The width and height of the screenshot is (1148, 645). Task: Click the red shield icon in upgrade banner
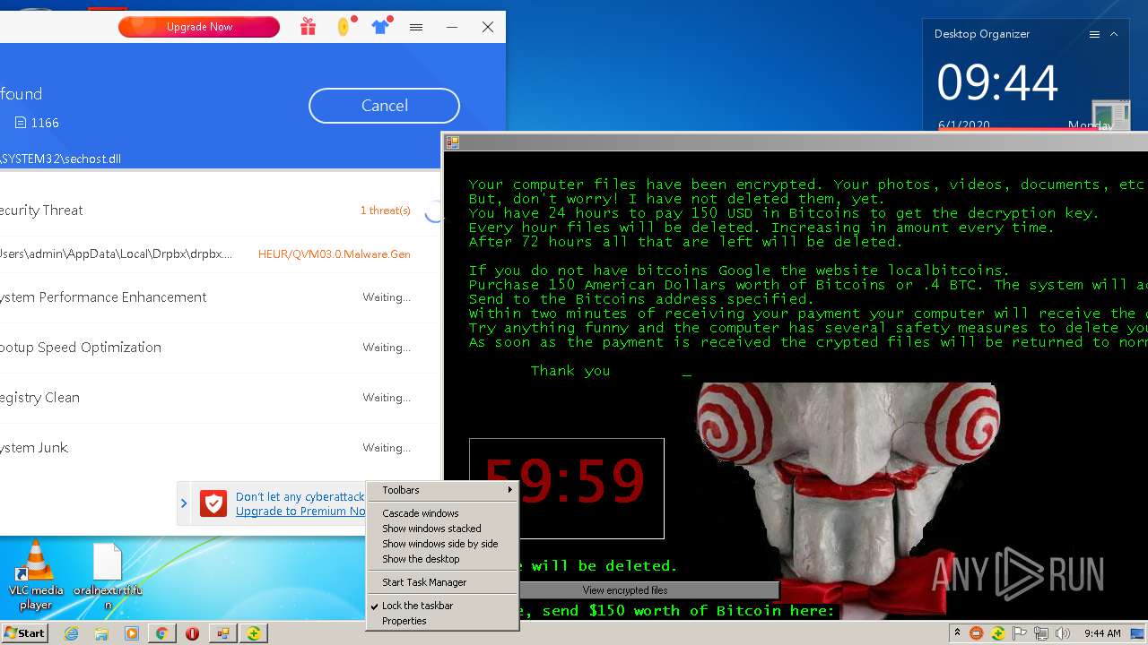tap(213, 503)
